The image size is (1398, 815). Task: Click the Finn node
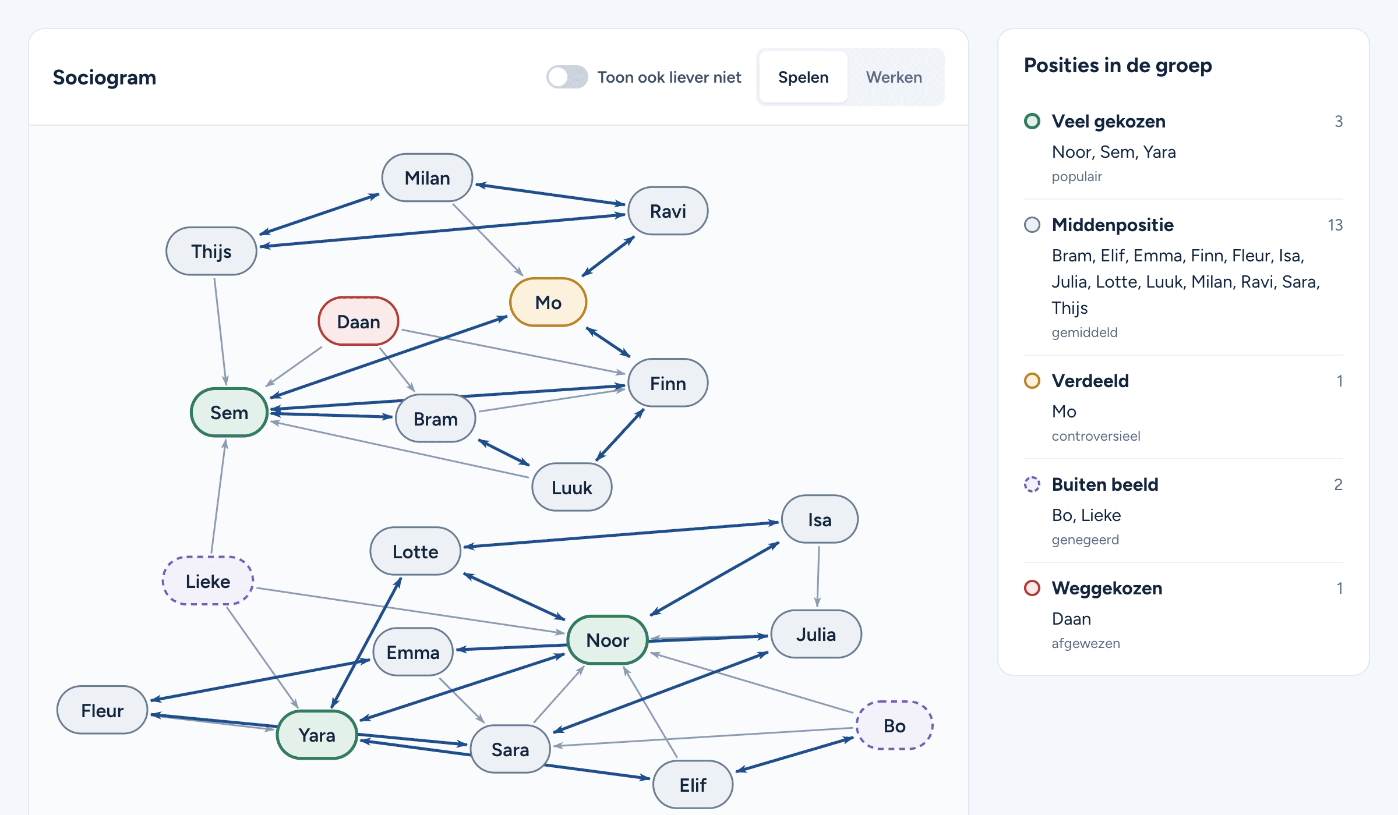[x=668, y=383]
